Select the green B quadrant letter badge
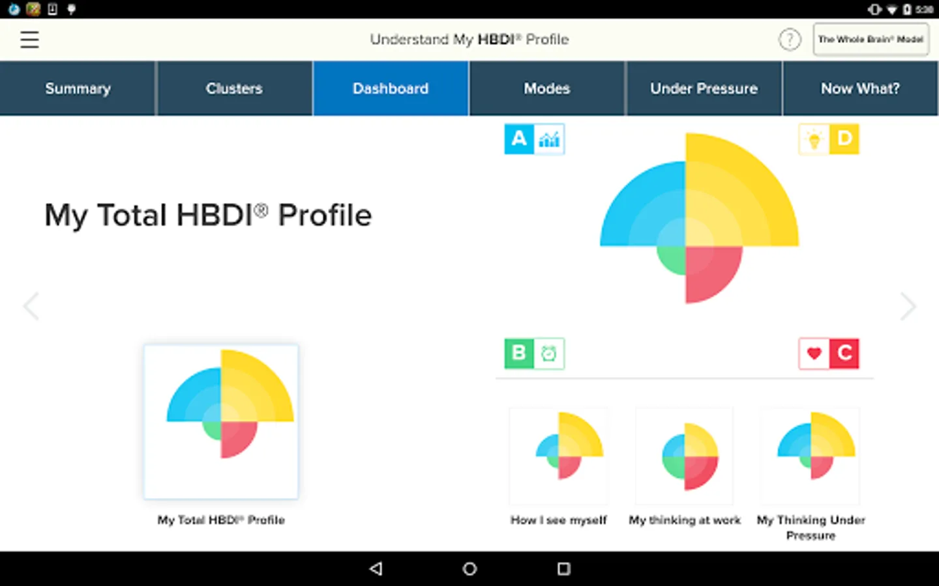Viewport: 939px width, 586px height. click(x=519, y=354)
